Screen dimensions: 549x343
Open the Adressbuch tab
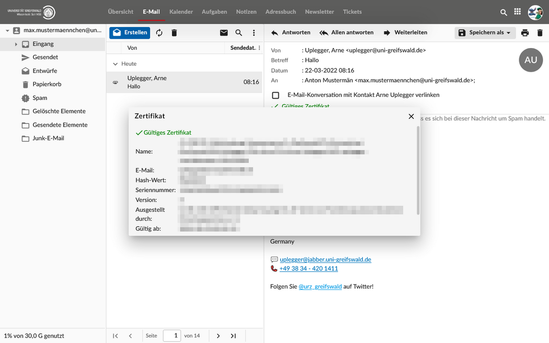coord(280,12)
